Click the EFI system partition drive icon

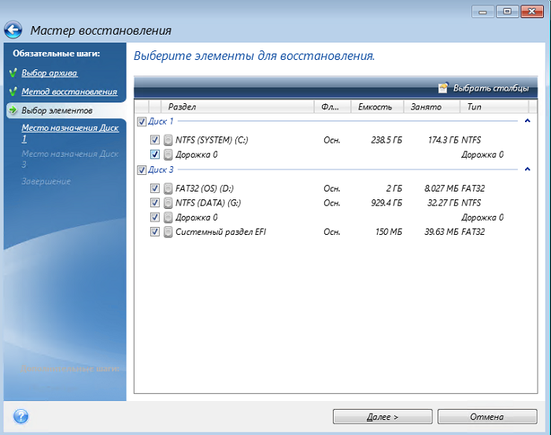168,232
